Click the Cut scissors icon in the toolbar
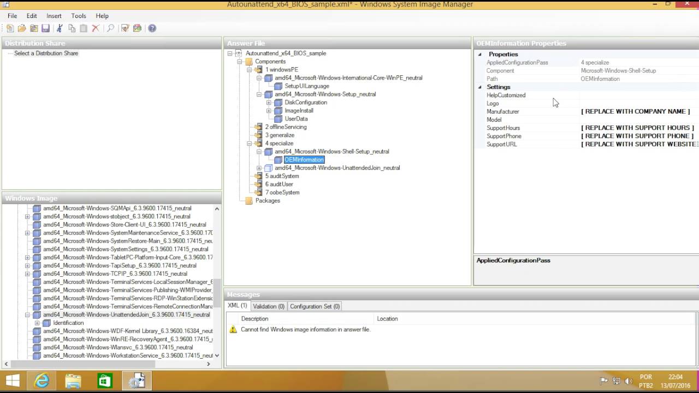The image size is (699, 393). 60,28
